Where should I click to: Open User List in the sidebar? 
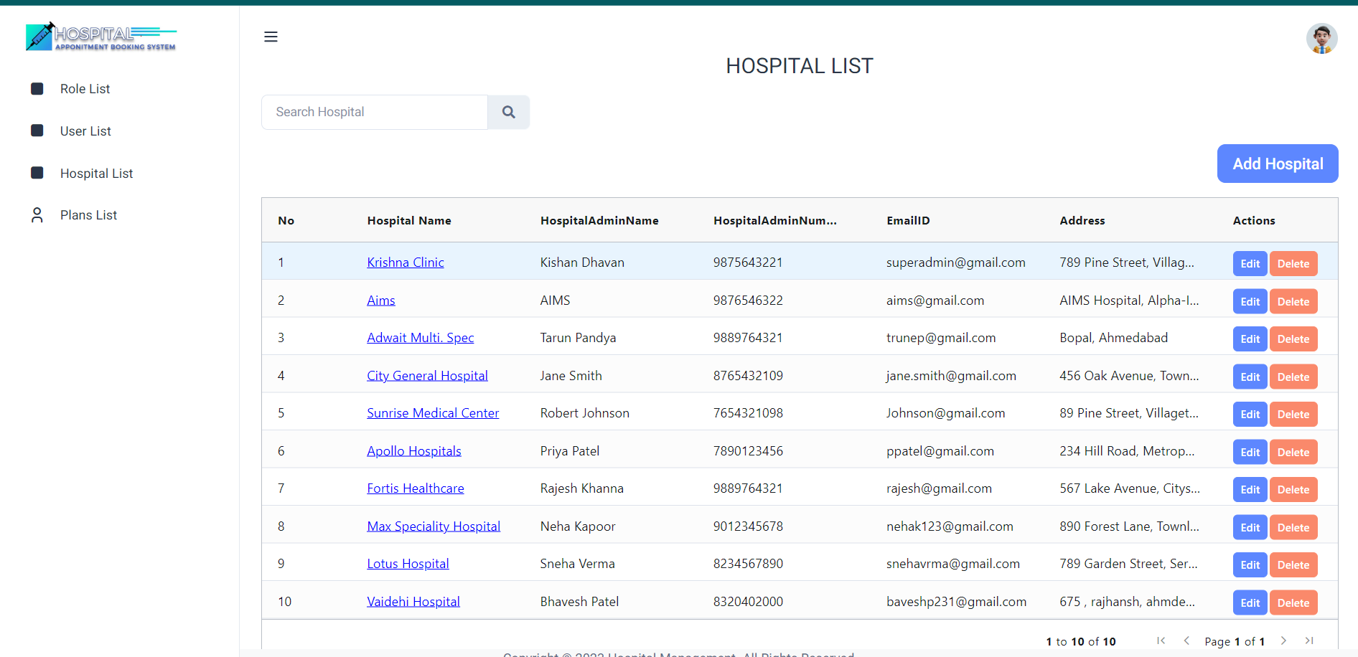click(x=85, y=131)
